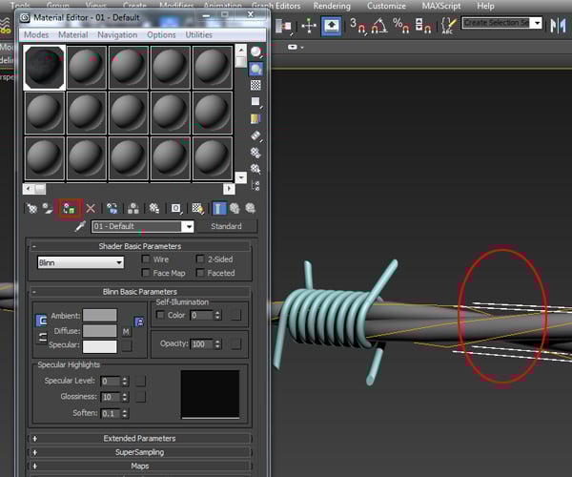Screen dimensions: 572x477
Task: Click Get Material icon
Action: point(31,207)
